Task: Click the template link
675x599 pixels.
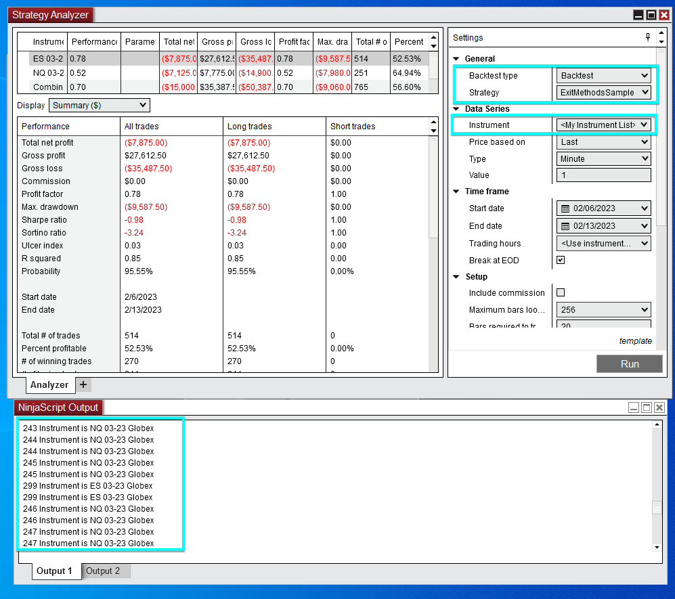Action: point(635,341)
